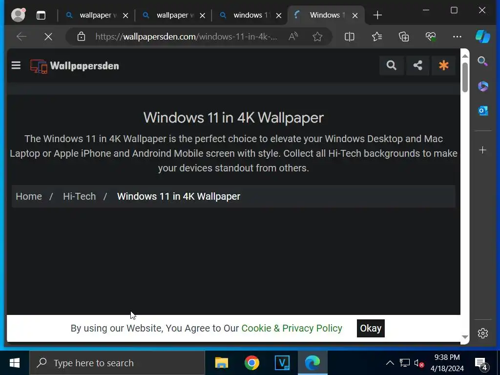Image resolution: width=500 pixels, height=375 pixels.
Task: Click the orange asterisk button
Action: 443,65
